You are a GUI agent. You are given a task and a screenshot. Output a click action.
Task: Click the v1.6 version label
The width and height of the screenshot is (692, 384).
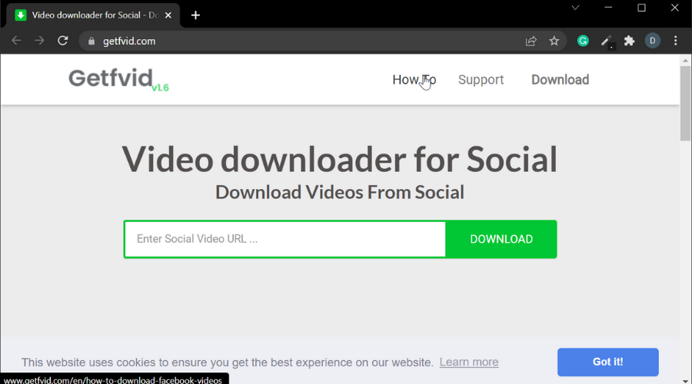[160, 88]
